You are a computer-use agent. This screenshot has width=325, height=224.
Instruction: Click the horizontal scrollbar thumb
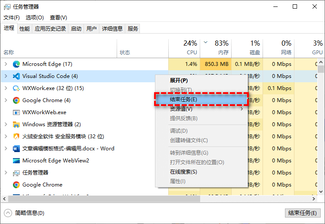[x=104, y=199]
